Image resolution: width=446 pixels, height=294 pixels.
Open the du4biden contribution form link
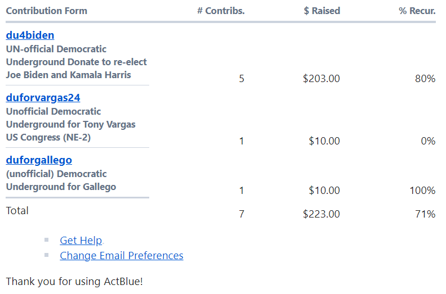30,35
